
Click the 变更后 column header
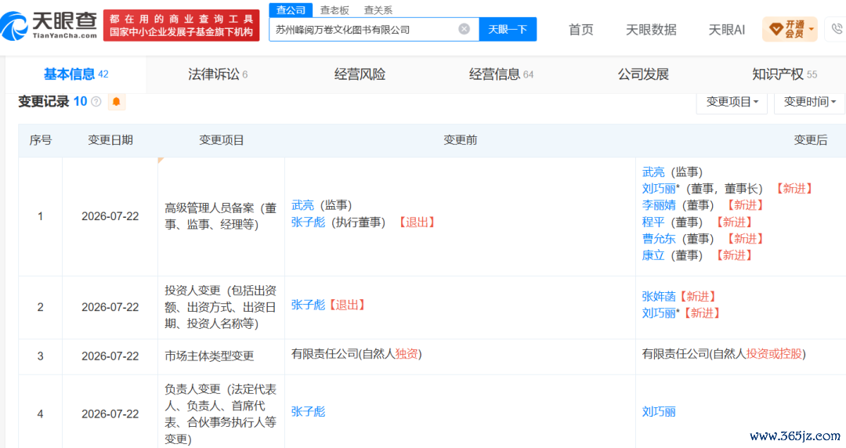[x=811, y=140]
